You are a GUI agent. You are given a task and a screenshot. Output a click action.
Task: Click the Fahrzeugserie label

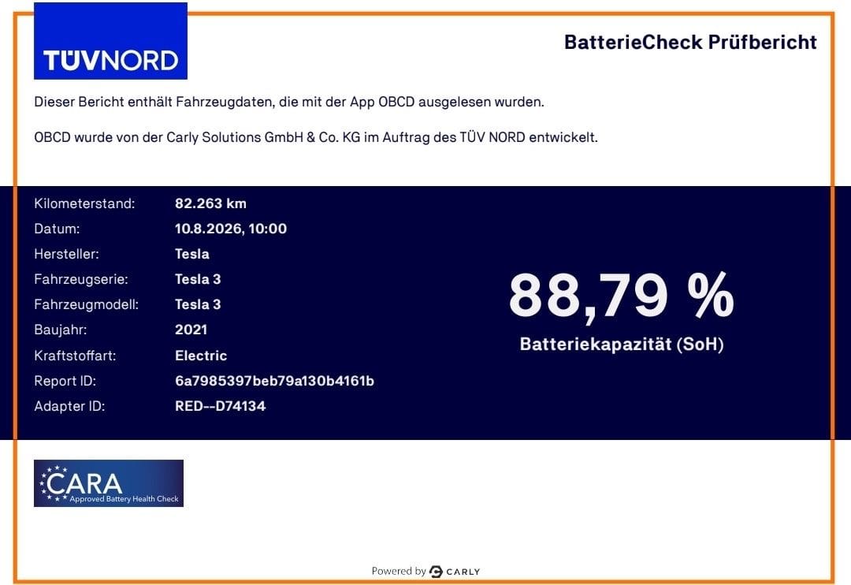click(81, 279)
